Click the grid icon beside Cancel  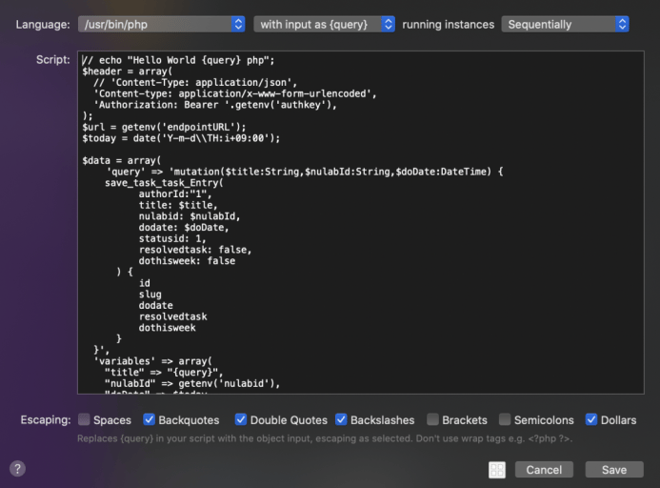point(496,470)
